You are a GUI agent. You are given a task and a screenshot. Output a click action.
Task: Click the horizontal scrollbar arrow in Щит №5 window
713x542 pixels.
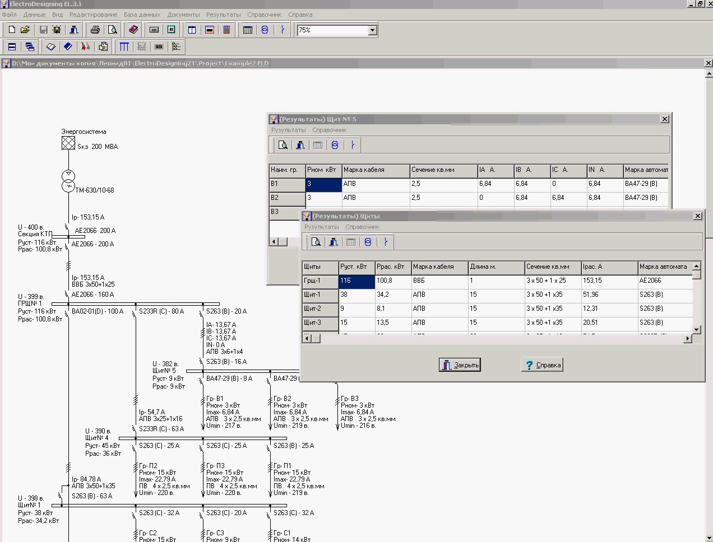274,241
